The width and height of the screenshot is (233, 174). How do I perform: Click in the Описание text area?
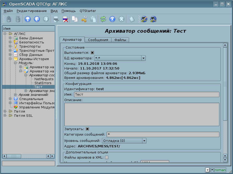point(142,114)
